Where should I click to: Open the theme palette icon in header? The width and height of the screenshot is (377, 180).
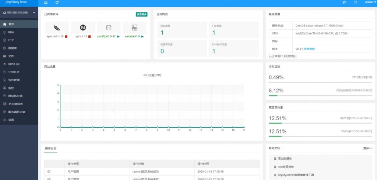(344, 2)
